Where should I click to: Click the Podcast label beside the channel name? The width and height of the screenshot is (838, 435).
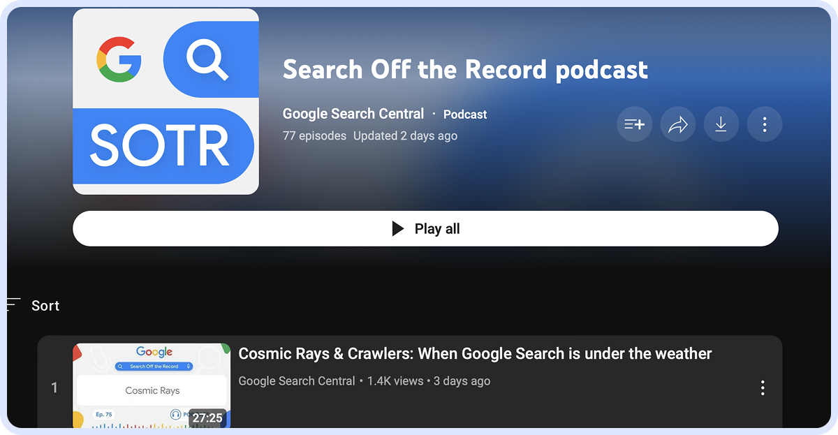click(465, 115)
